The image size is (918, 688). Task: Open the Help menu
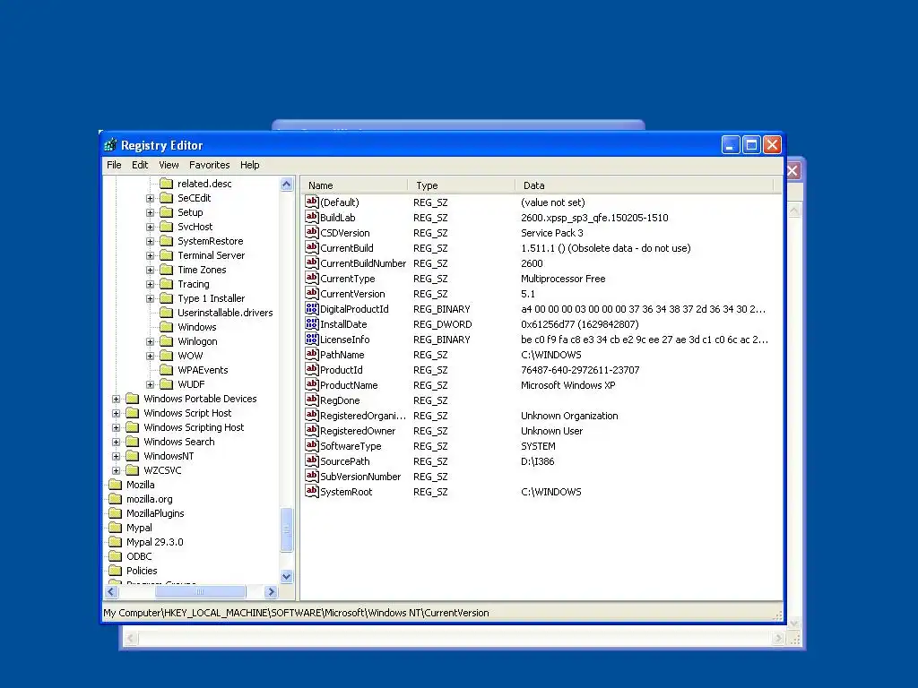click(x=249, y=165)
